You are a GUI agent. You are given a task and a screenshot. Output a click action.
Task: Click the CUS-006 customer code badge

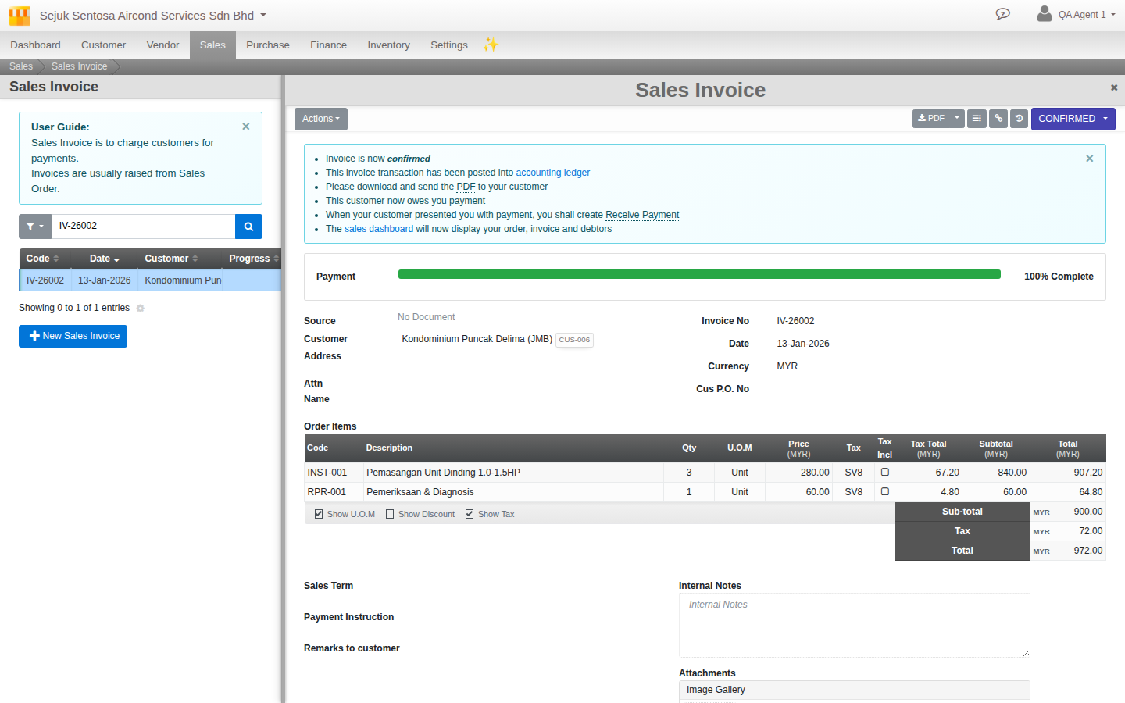[574, 340]
